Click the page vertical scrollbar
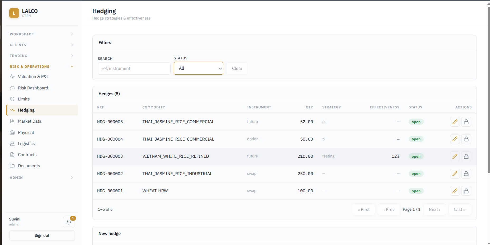The image size is (490, 245). click(489, 90)
